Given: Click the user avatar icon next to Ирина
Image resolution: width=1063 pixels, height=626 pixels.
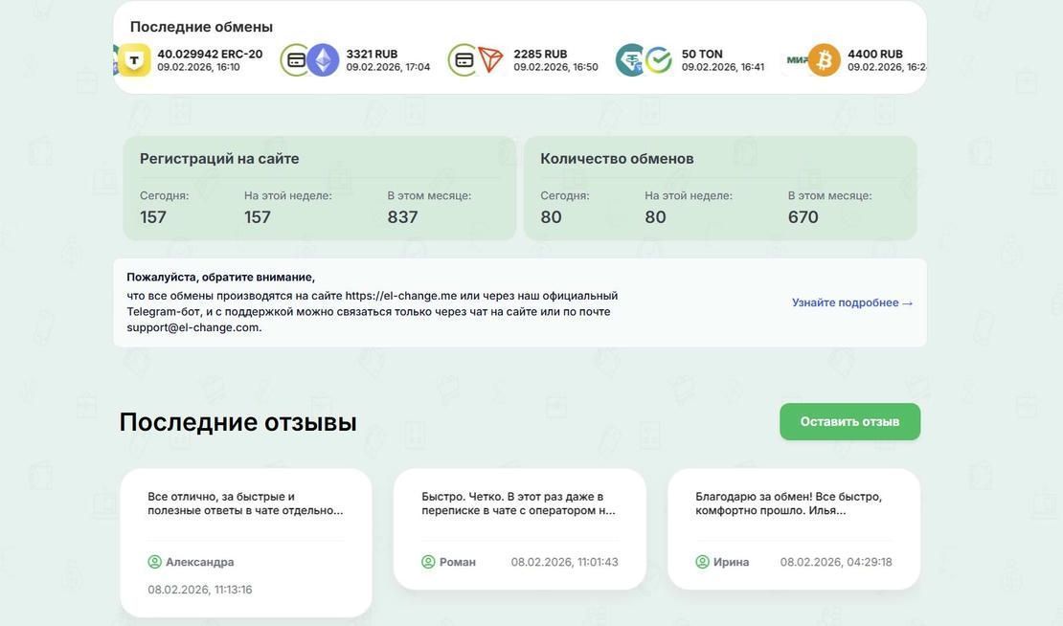Looking at the screenshot, I should coord(702,562).
